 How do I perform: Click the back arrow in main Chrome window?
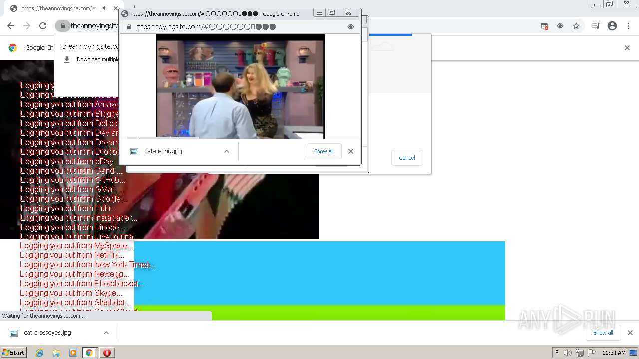click(11, 26)
